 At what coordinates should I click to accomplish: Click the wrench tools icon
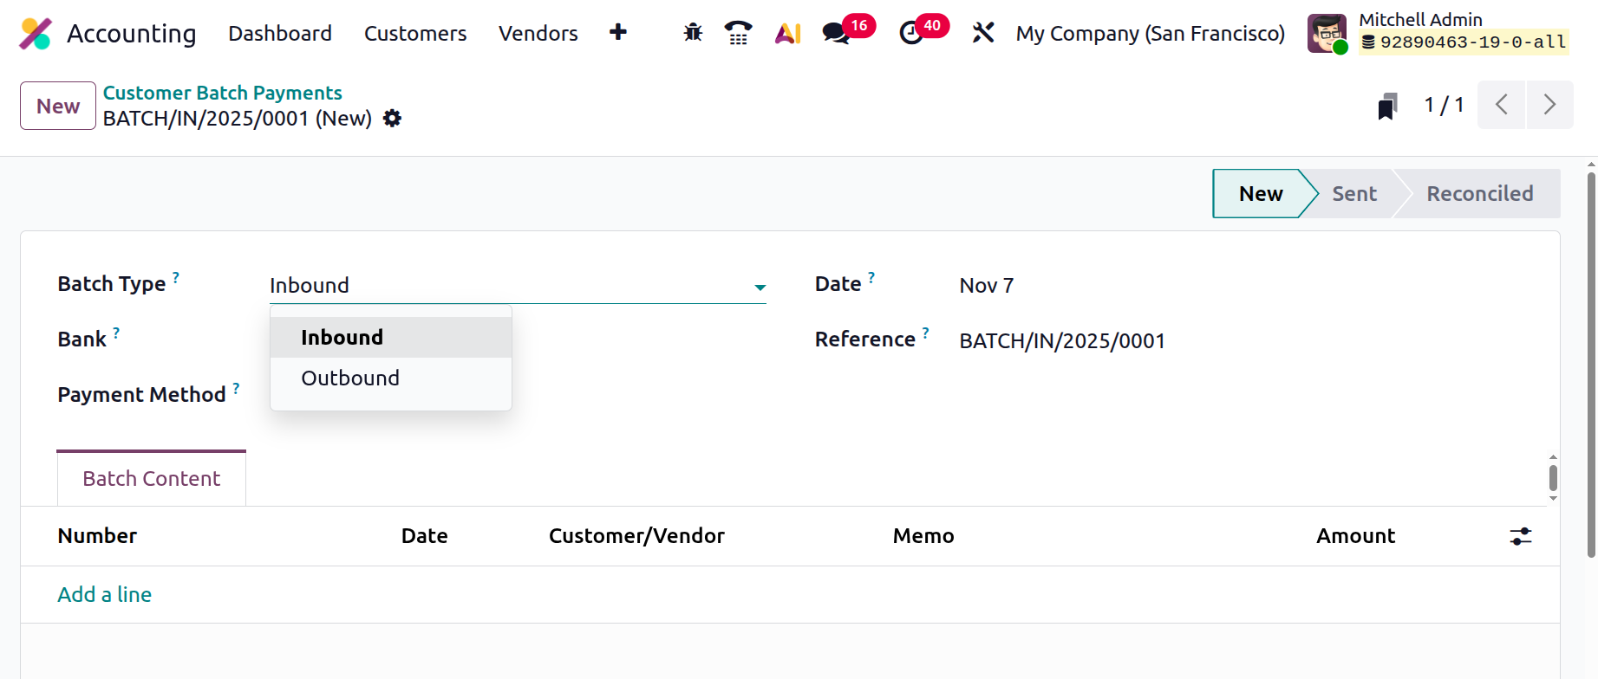tap(982, 33)
